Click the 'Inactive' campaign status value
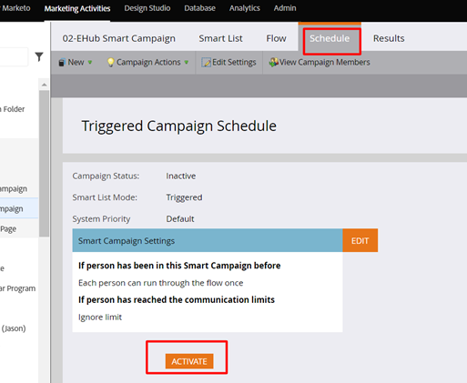Viewport: 467px width, 383px height. coord(181,176)
